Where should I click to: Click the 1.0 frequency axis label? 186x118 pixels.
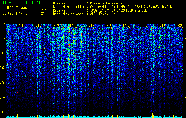(3, 53)
